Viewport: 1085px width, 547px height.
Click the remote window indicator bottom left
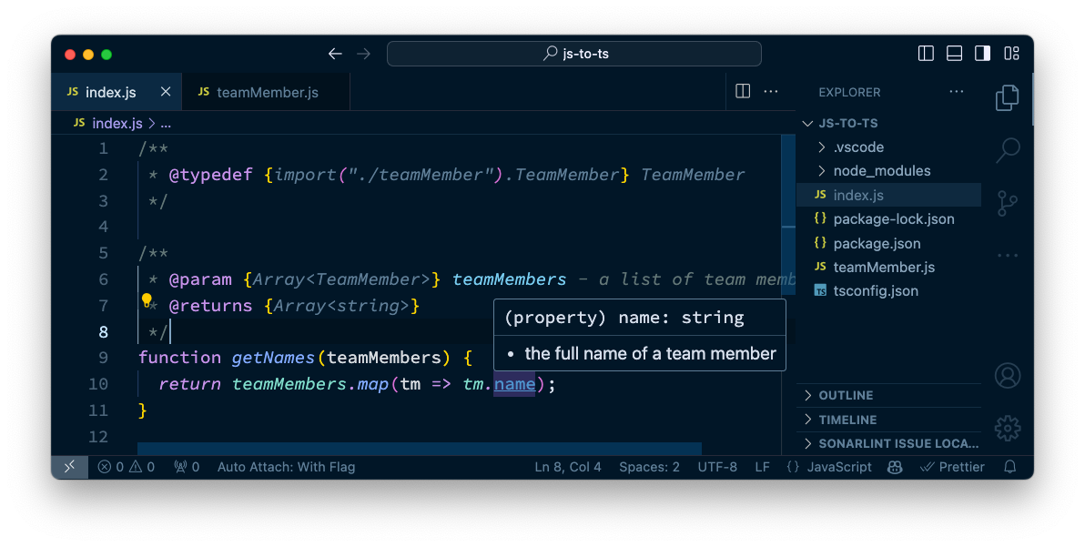[x=69, y=466]
